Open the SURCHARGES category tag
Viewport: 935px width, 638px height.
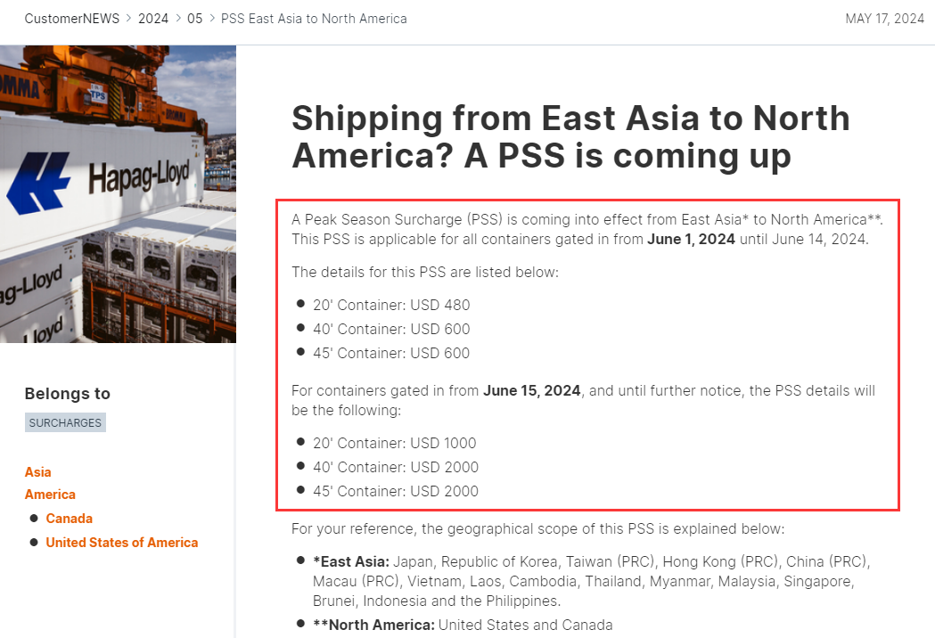coord(65,422)
